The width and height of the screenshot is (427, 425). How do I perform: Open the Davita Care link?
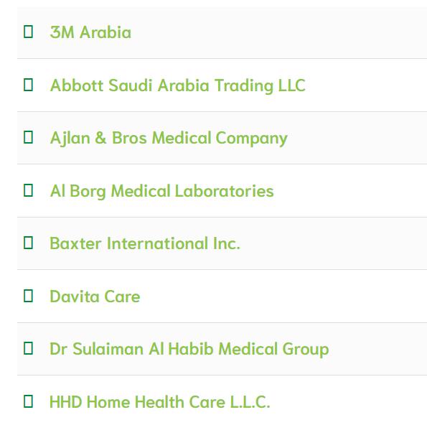[95, 296]
